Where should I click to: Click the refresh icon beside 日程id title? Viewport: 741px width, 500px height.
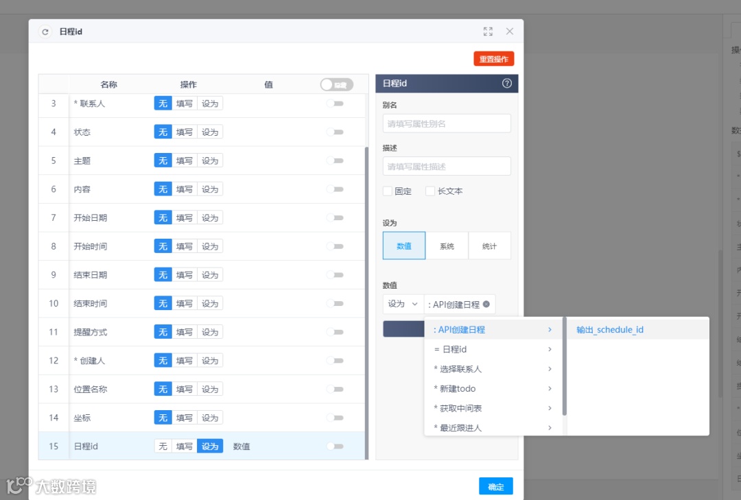(x=45, y=32)
